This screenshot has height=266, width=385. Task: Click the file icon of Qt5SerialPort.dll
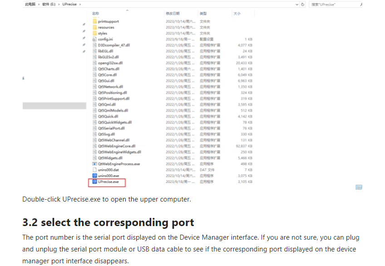click(x=95, y=128)
